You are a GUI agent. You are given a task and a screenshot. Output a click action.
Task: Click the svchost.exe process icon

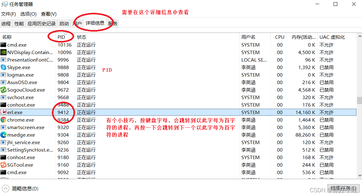(x=3, y=98)
